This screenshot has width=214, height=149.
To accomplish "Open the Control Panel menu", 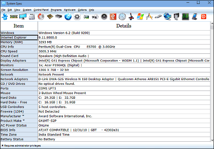I will 41,10.
